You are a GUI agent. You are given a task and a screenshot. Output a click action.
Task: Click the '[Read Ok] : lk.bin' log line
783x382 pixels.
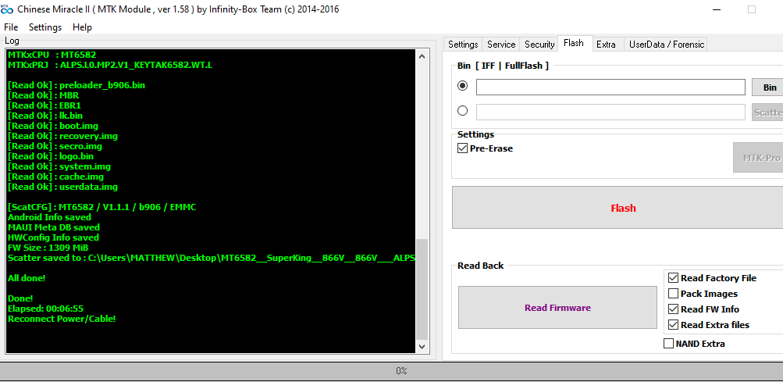coord(45,116)
